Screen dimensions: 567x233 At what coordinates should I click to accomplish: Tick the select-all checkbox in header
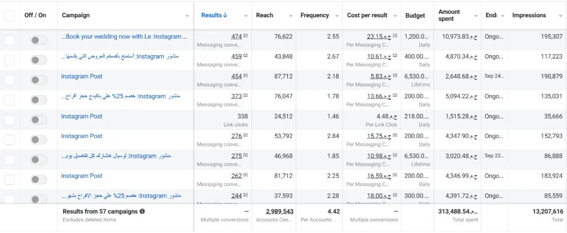coord(9,15)
